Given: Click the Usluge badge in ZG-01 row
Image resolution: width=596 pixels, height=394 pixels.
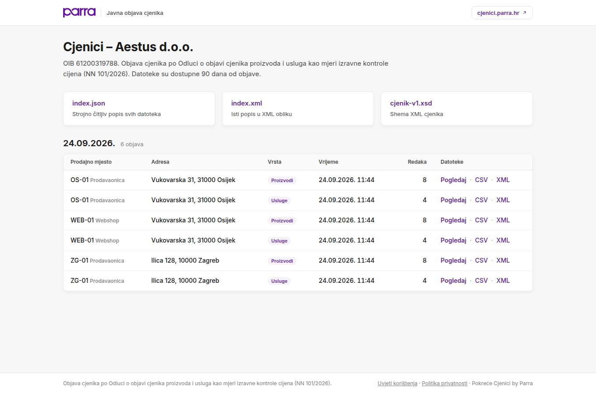Looking at the screenshot, I should pyautogui.click(x=279, y=281).
